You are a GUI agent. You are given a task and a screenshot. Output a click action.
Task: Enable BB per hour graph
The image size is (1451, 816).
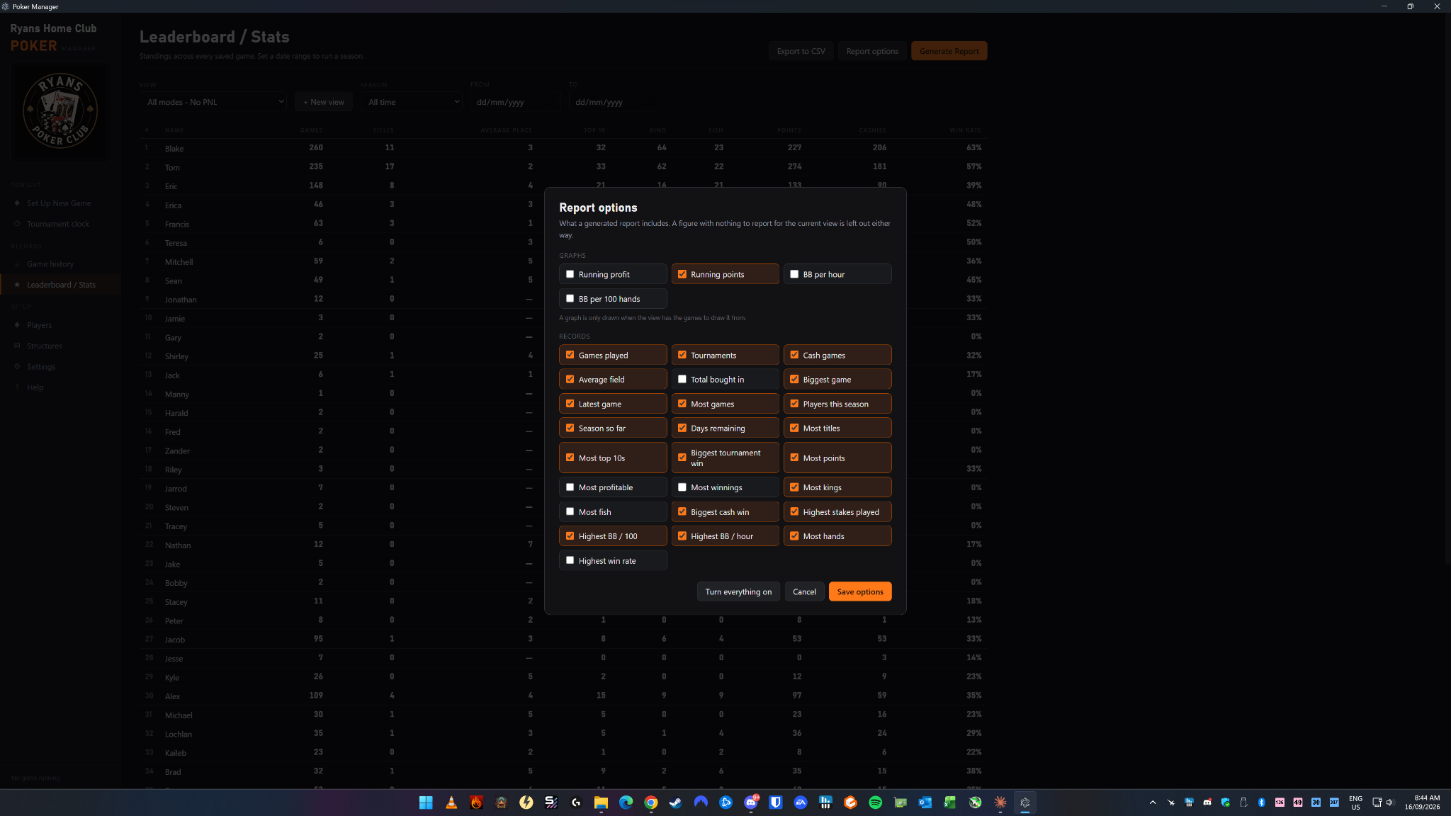[794, 274]
